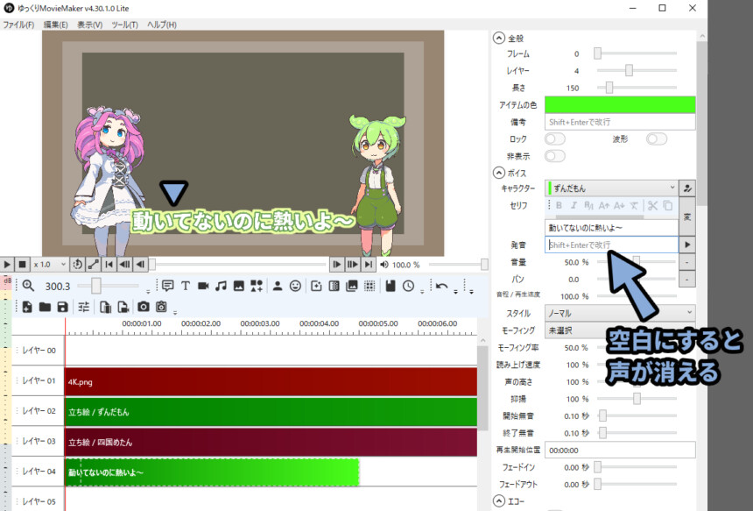This screenshot has width=753, height=511.
Task: Click the video export icon
Action: 123,307
